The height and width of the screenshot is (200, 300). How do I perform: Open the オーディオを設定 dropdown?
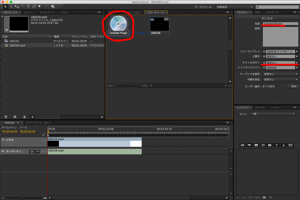click(x=280, y=74)
